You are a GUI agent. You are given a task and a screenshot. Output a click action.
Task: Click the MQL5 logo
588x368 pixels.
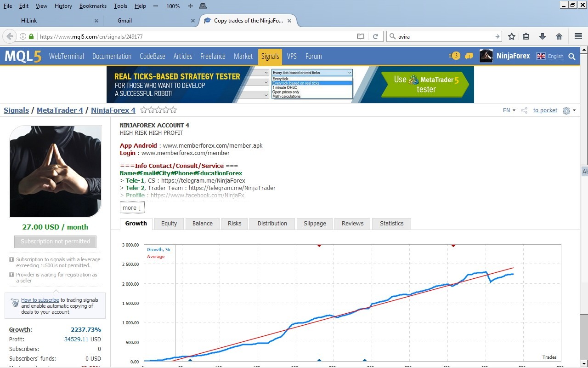tap(23, 56)
